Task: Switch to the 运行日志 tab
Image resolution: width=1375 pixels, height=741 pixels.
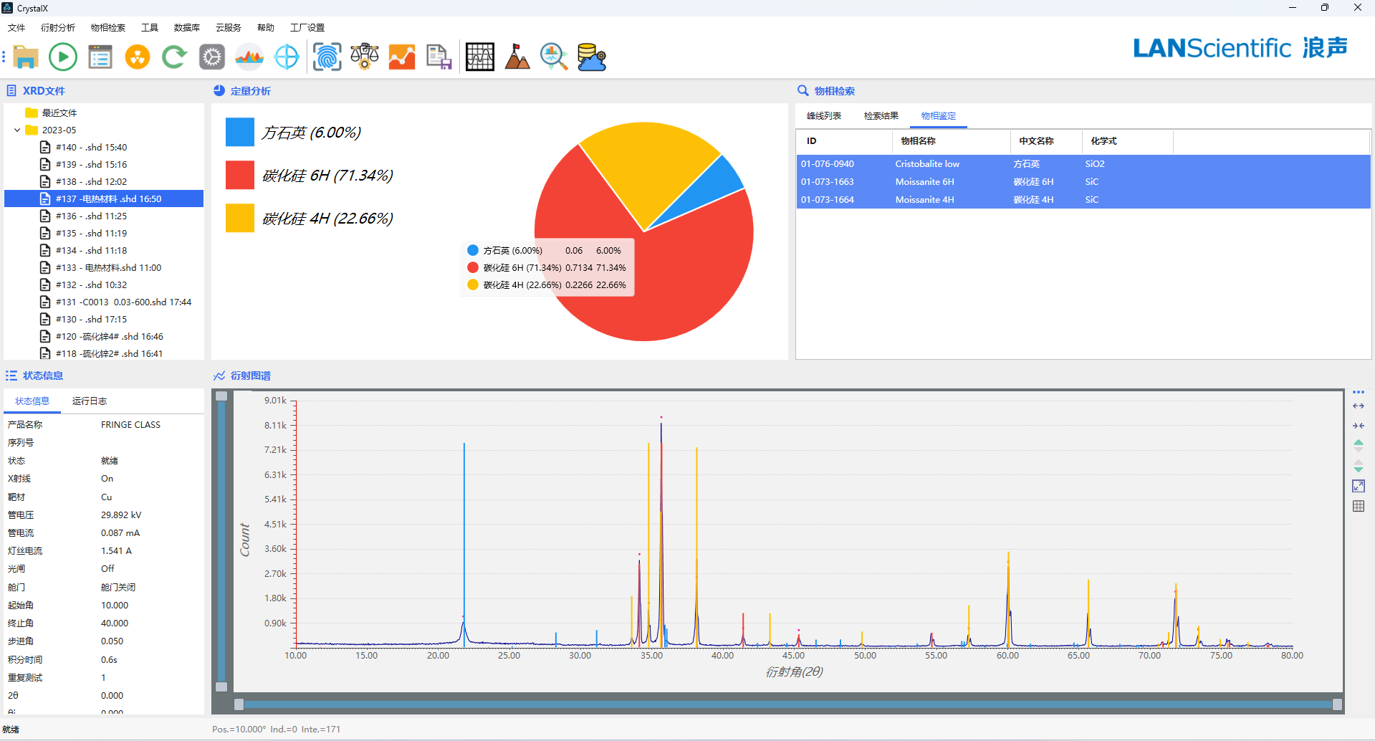Action: pos(90,401)
